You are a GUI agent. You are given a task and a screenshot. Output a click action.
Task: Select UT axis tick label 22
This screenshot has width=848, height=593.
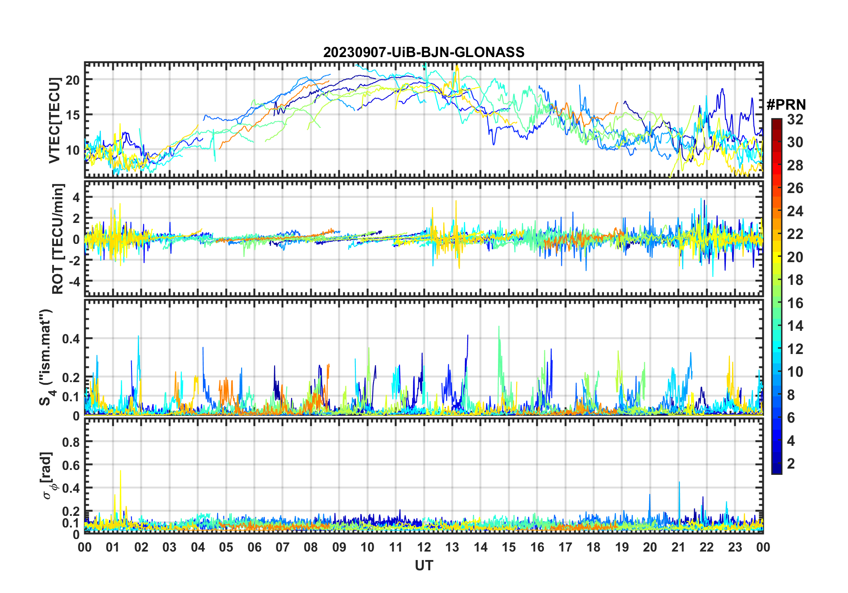pos(707,547)
